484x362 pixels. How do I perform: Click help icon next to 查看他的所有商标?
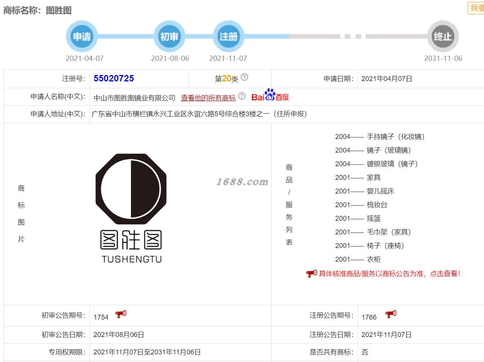pos(242,96)
